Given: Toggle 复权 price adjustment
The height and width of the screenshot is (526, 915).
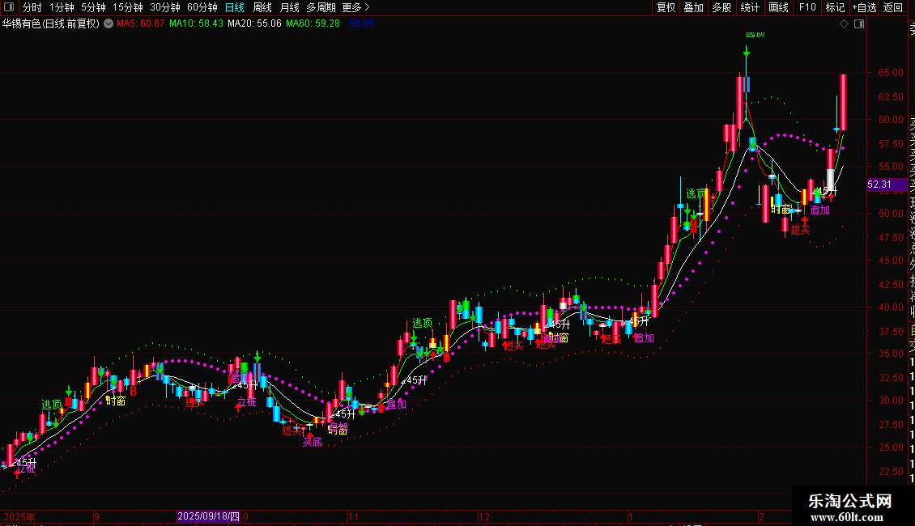Looking at the screenshot, I should point(666,7).
